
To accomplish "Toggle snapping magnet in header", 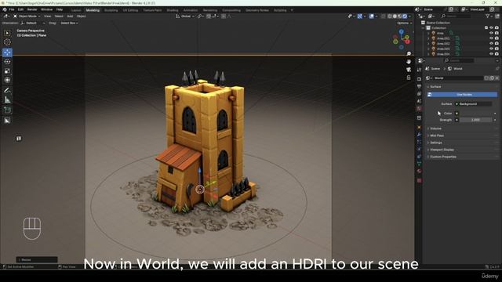I will pos(209,16).
